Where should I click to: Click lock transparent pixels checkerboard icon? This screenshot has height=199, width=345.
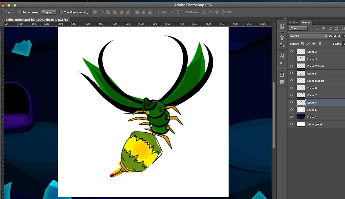(x=302, y=44)
